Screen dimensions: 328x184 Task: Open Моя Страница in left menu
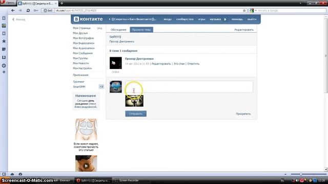click(81, 28)
